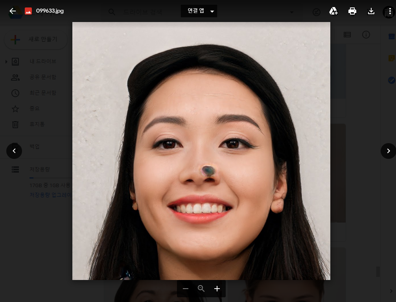Click the dimmed offline-ready checkmark icon
The height and width of the screenshot is (302, 396).
click(317, 12)
